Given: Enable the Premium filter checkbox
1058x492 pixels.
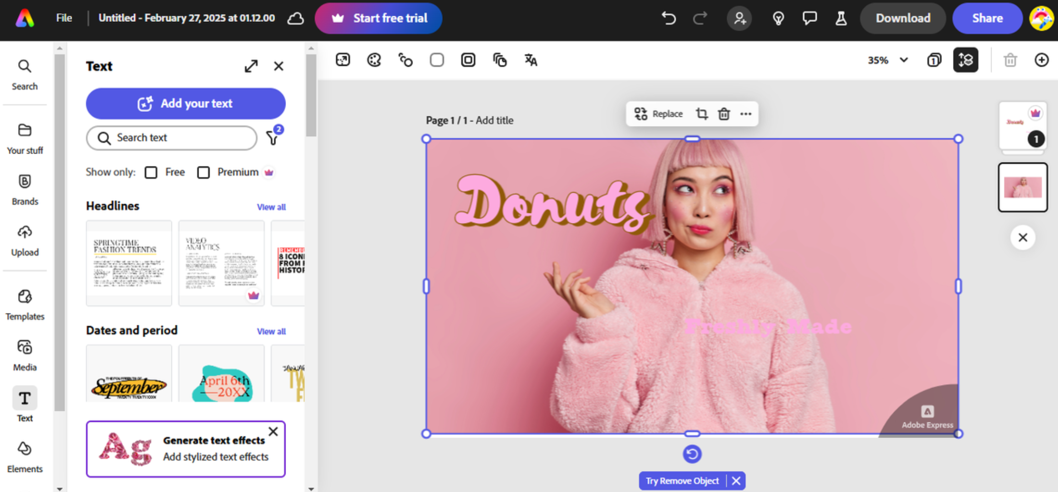Looking at the screenshot, I should pos(203,172).
